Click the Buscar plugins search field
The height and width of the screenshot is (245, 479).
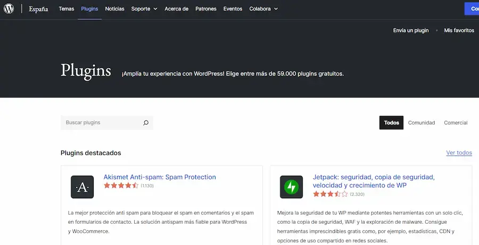(x=101, y=123)
